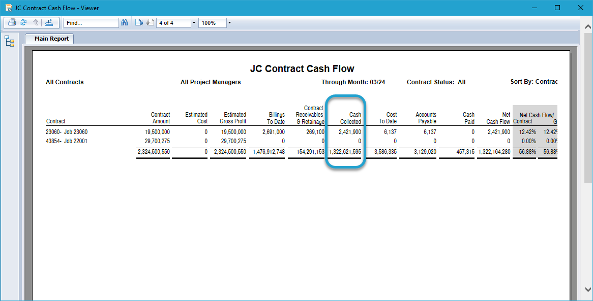Click 'Contract Receivables & Retainage' column header
Viewport: 593px width, 301px height.
[x=310, y=115]
